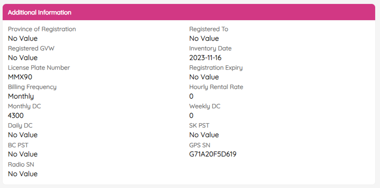The height and width of the screenshot is (188, 380).
Task: Click the License Plate Number label
Action: (x=39, y=67)
